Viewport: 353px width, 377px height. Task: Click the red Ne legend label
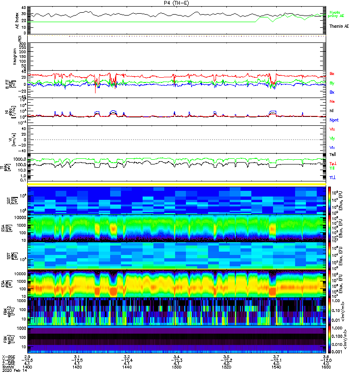point(332,101)
